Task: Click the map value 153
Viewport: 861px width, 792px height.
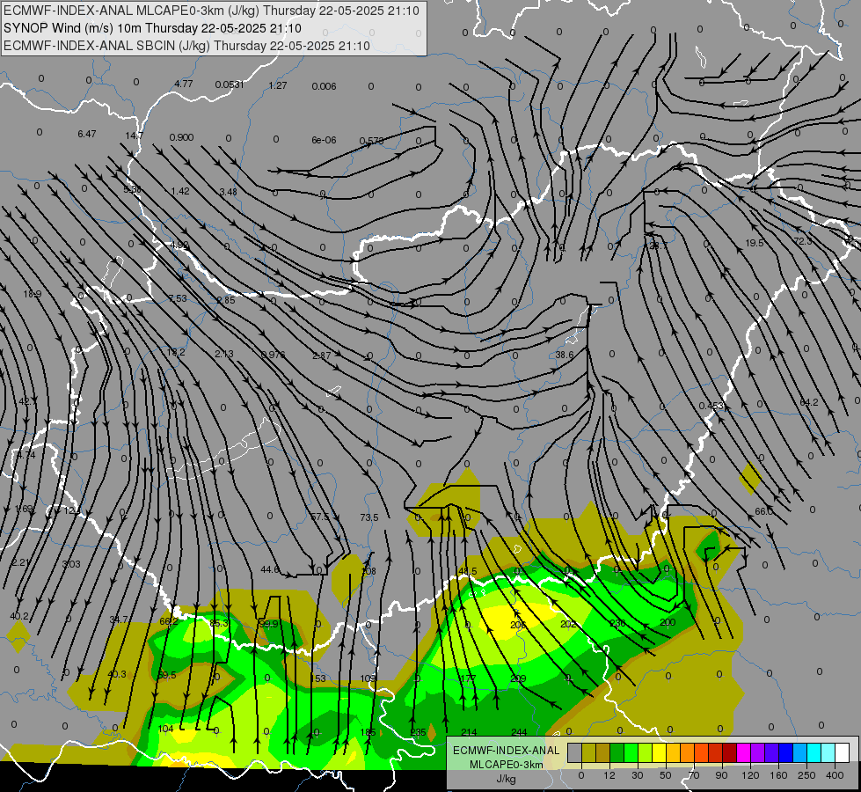Action: pos(318,678)
